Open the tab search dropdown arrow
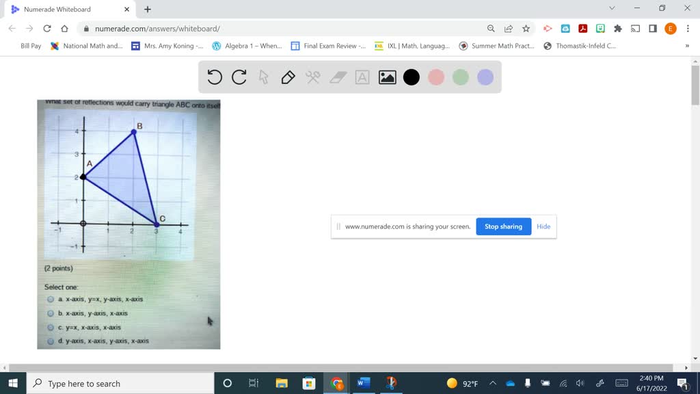700x394 pixels. 612,9
